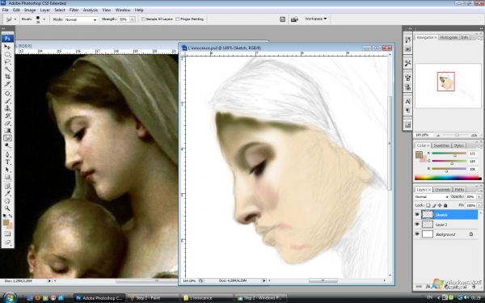
Task: Select the Clone Stamp tool
Action: click(7, 108)
